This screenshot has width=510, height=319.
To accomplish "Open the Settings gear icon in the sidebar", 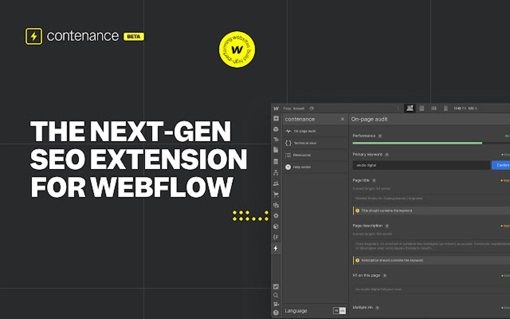I will (276, 215).
